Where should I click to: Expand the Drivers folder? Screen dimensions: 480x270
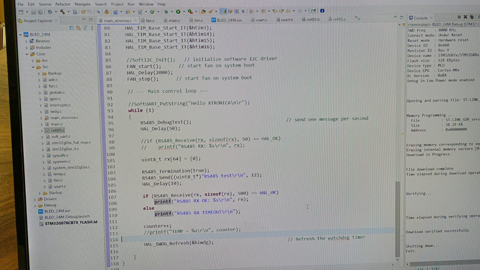click(35, 199)
